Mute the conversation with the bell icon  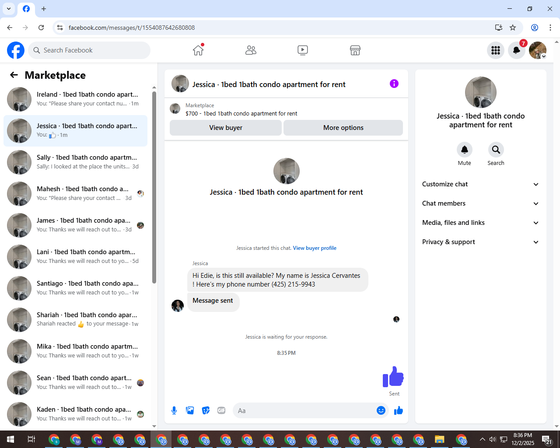pos(465,150)
